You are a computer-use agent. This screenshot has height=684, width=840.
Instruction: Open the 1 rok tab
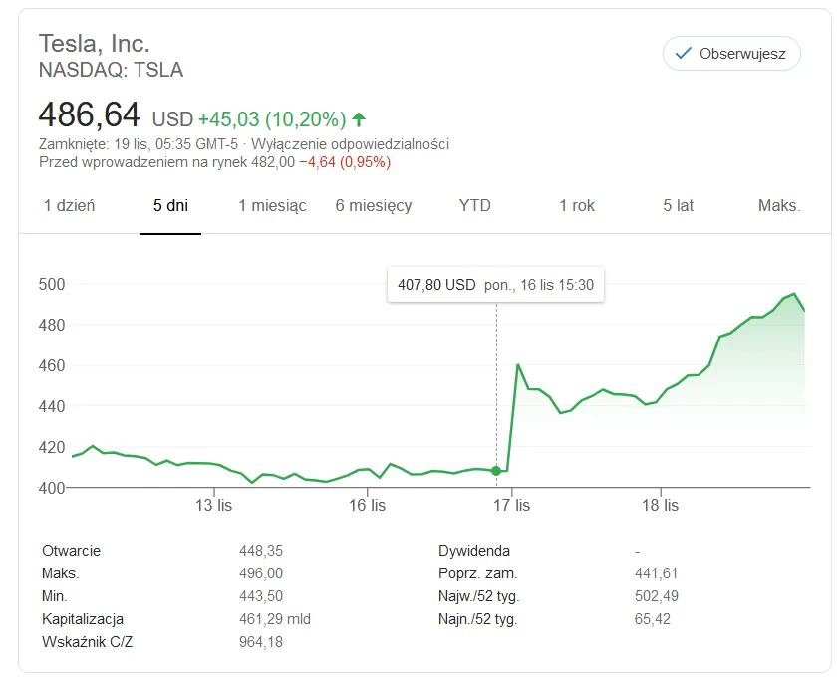(576, 205)
